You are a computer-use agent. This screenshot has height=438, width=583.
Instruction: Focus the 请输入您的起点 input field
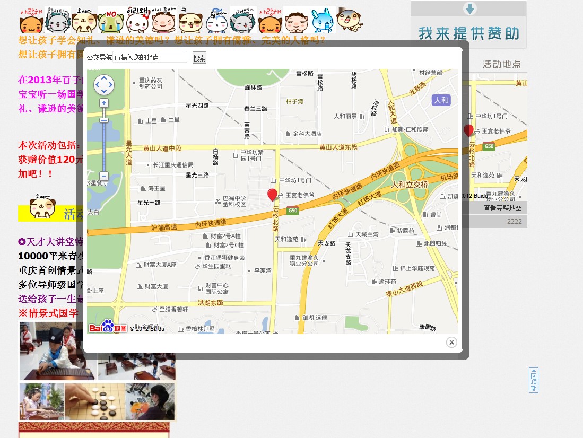[x=150, y=57]
